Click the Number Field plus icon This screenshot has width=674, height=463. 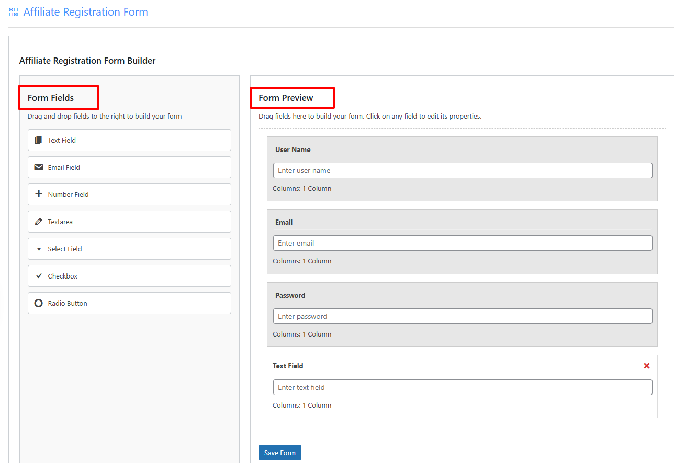(38, 194)
